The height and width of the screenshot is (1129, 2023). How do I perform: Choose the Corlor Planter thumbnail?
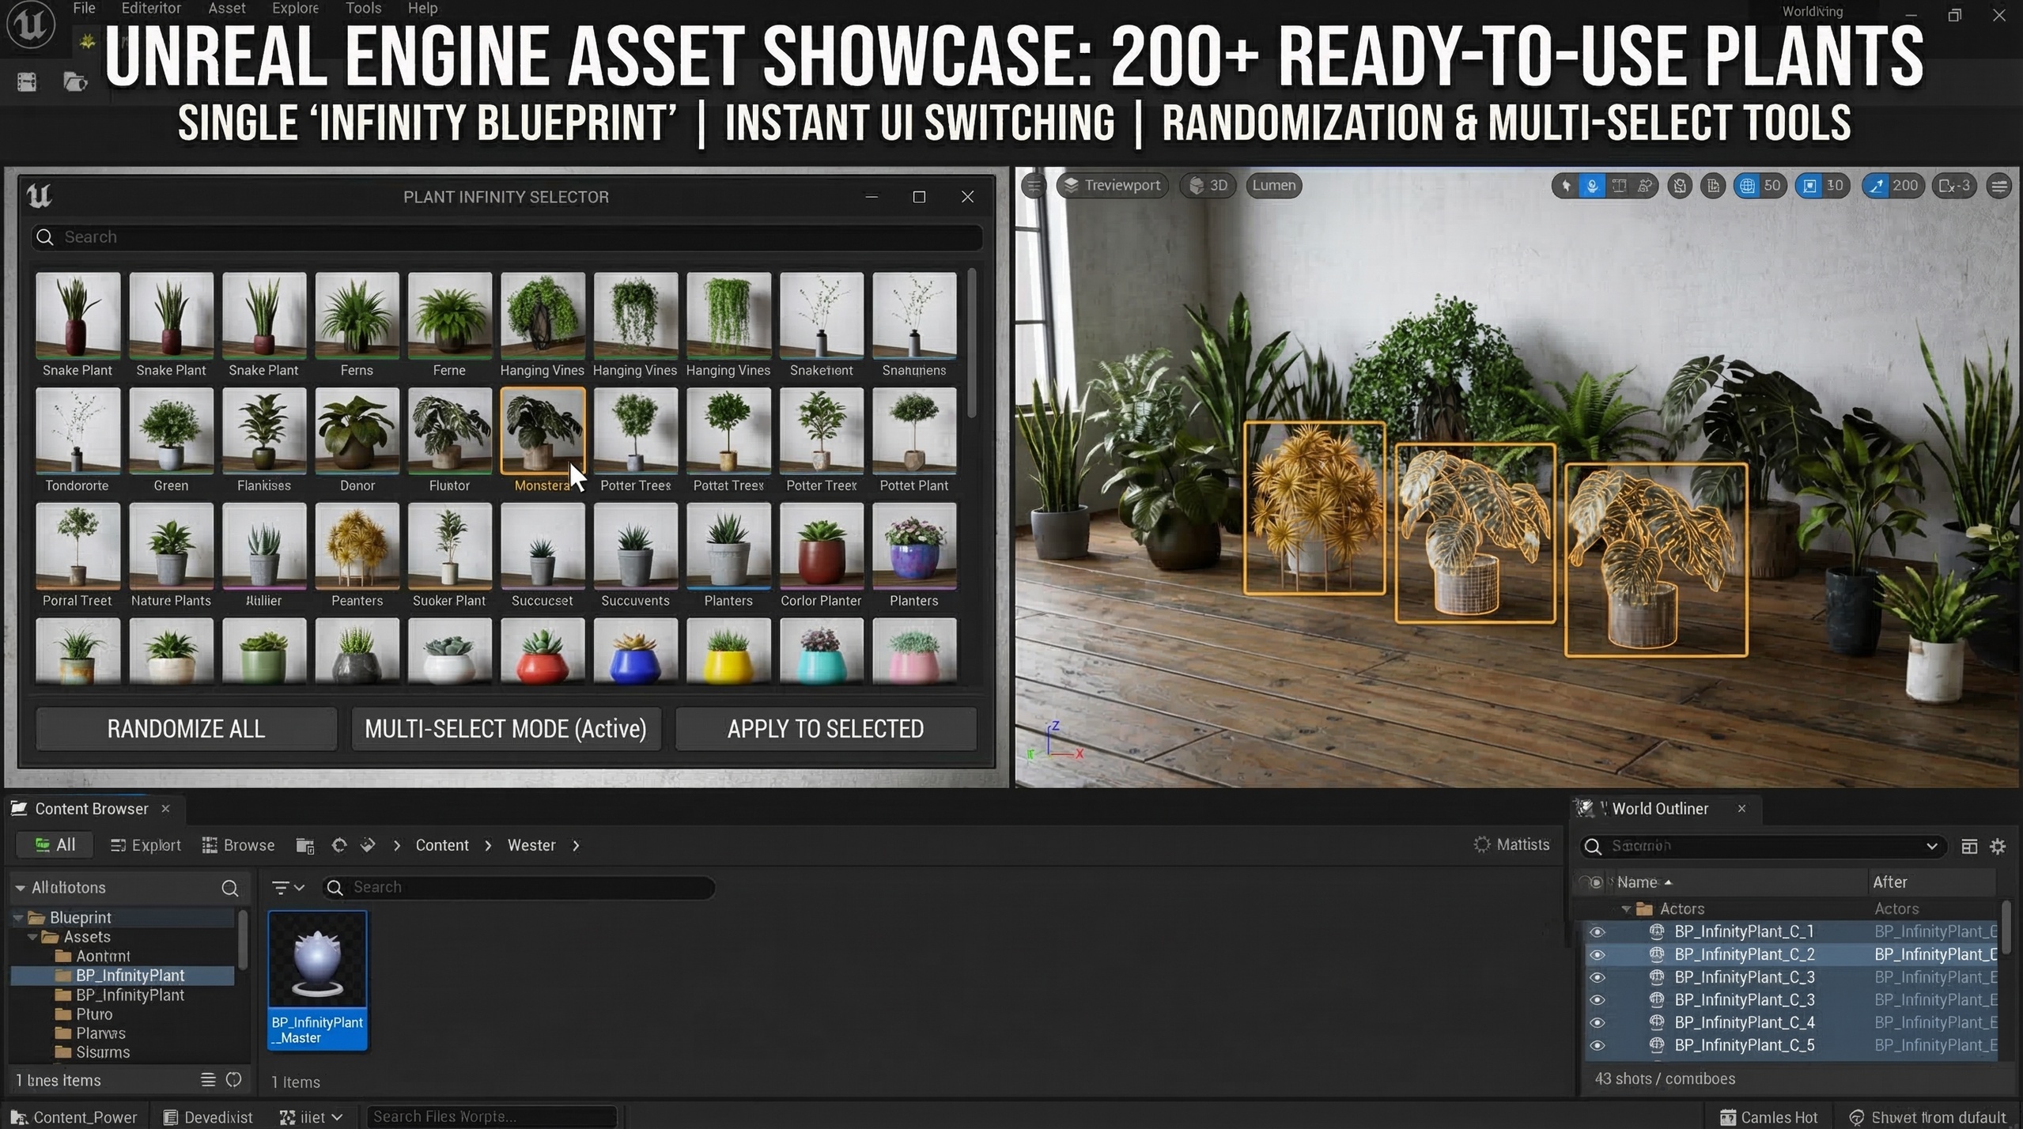(821, 546)
